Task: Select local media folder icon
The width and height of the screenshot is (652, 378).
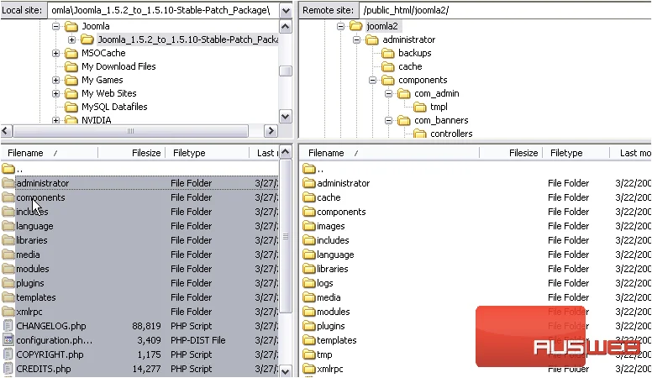Action: 8,255
